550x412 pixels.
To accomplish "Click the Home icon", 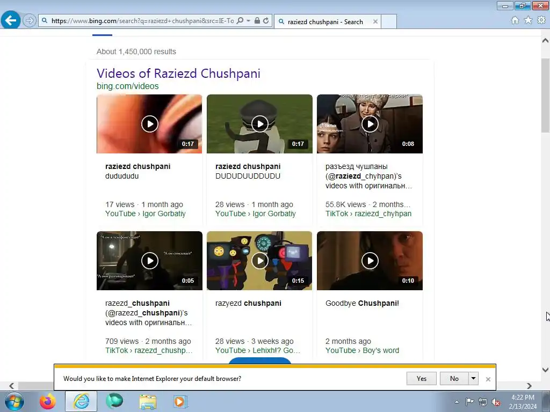I will (515, 20).
